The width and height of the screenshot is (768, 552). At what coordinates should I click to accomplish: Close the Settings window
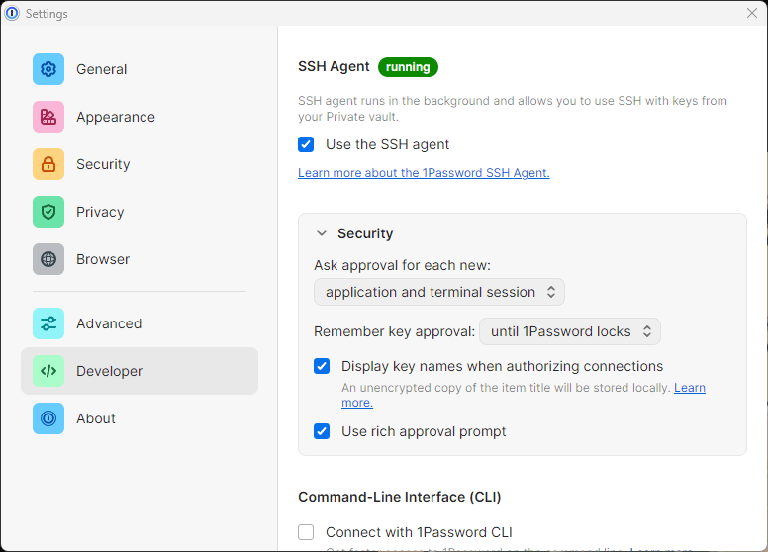point(752,13)
